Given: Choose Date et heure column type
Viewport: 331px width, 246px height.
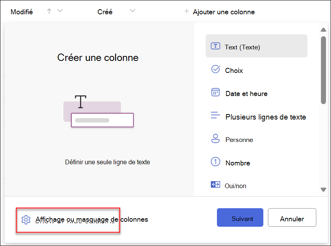Looking at the screenshot, I should pos(256,93).
